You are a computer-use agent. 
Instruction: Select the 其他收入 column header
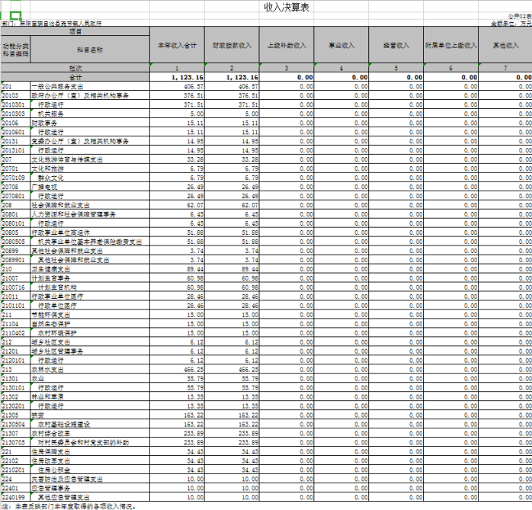pos(505,46)
